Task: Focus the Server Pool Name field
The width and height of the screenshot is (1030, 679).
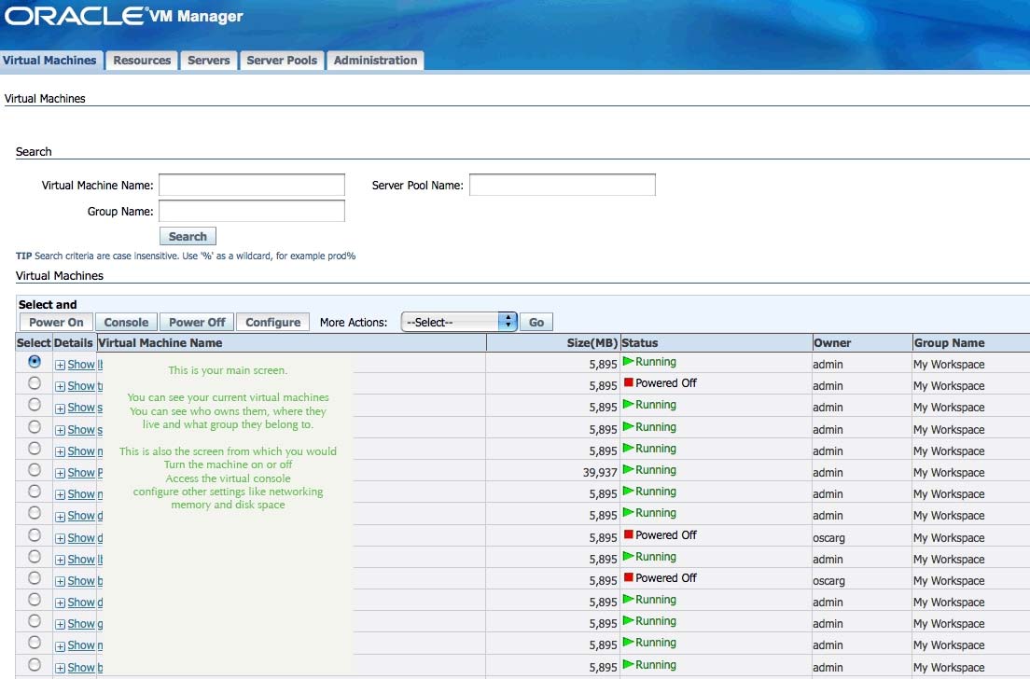Action: coord(563,185)
